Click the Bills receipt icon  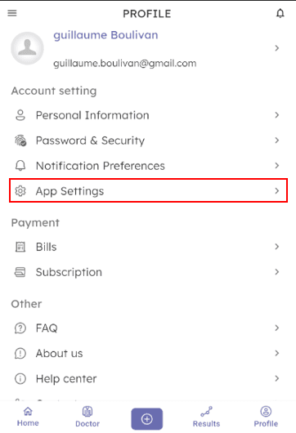click(20, 247)
